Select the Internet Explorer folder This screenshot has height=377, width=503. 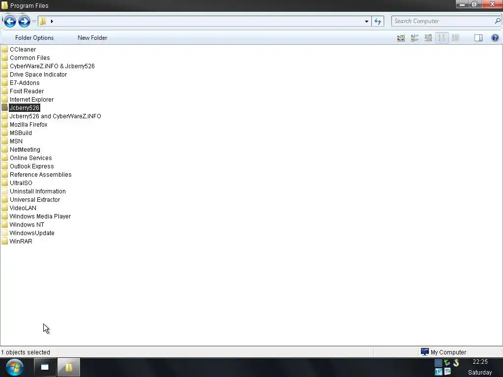click(x=31, y=99)
